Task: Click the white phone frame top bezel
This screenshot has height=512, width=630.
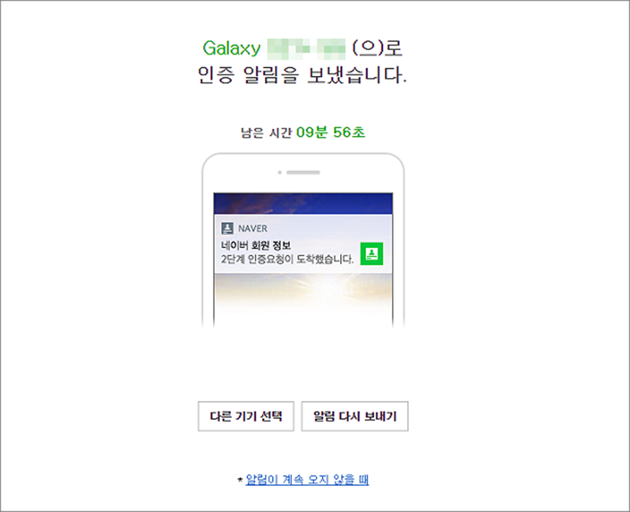Action: [304, 173]
